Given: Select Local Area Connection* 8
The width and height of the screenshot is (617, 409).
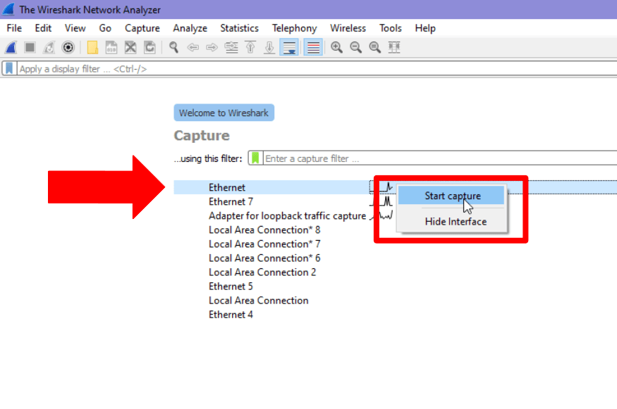Looking at the screenshot, I should click(x=264, y=229).
